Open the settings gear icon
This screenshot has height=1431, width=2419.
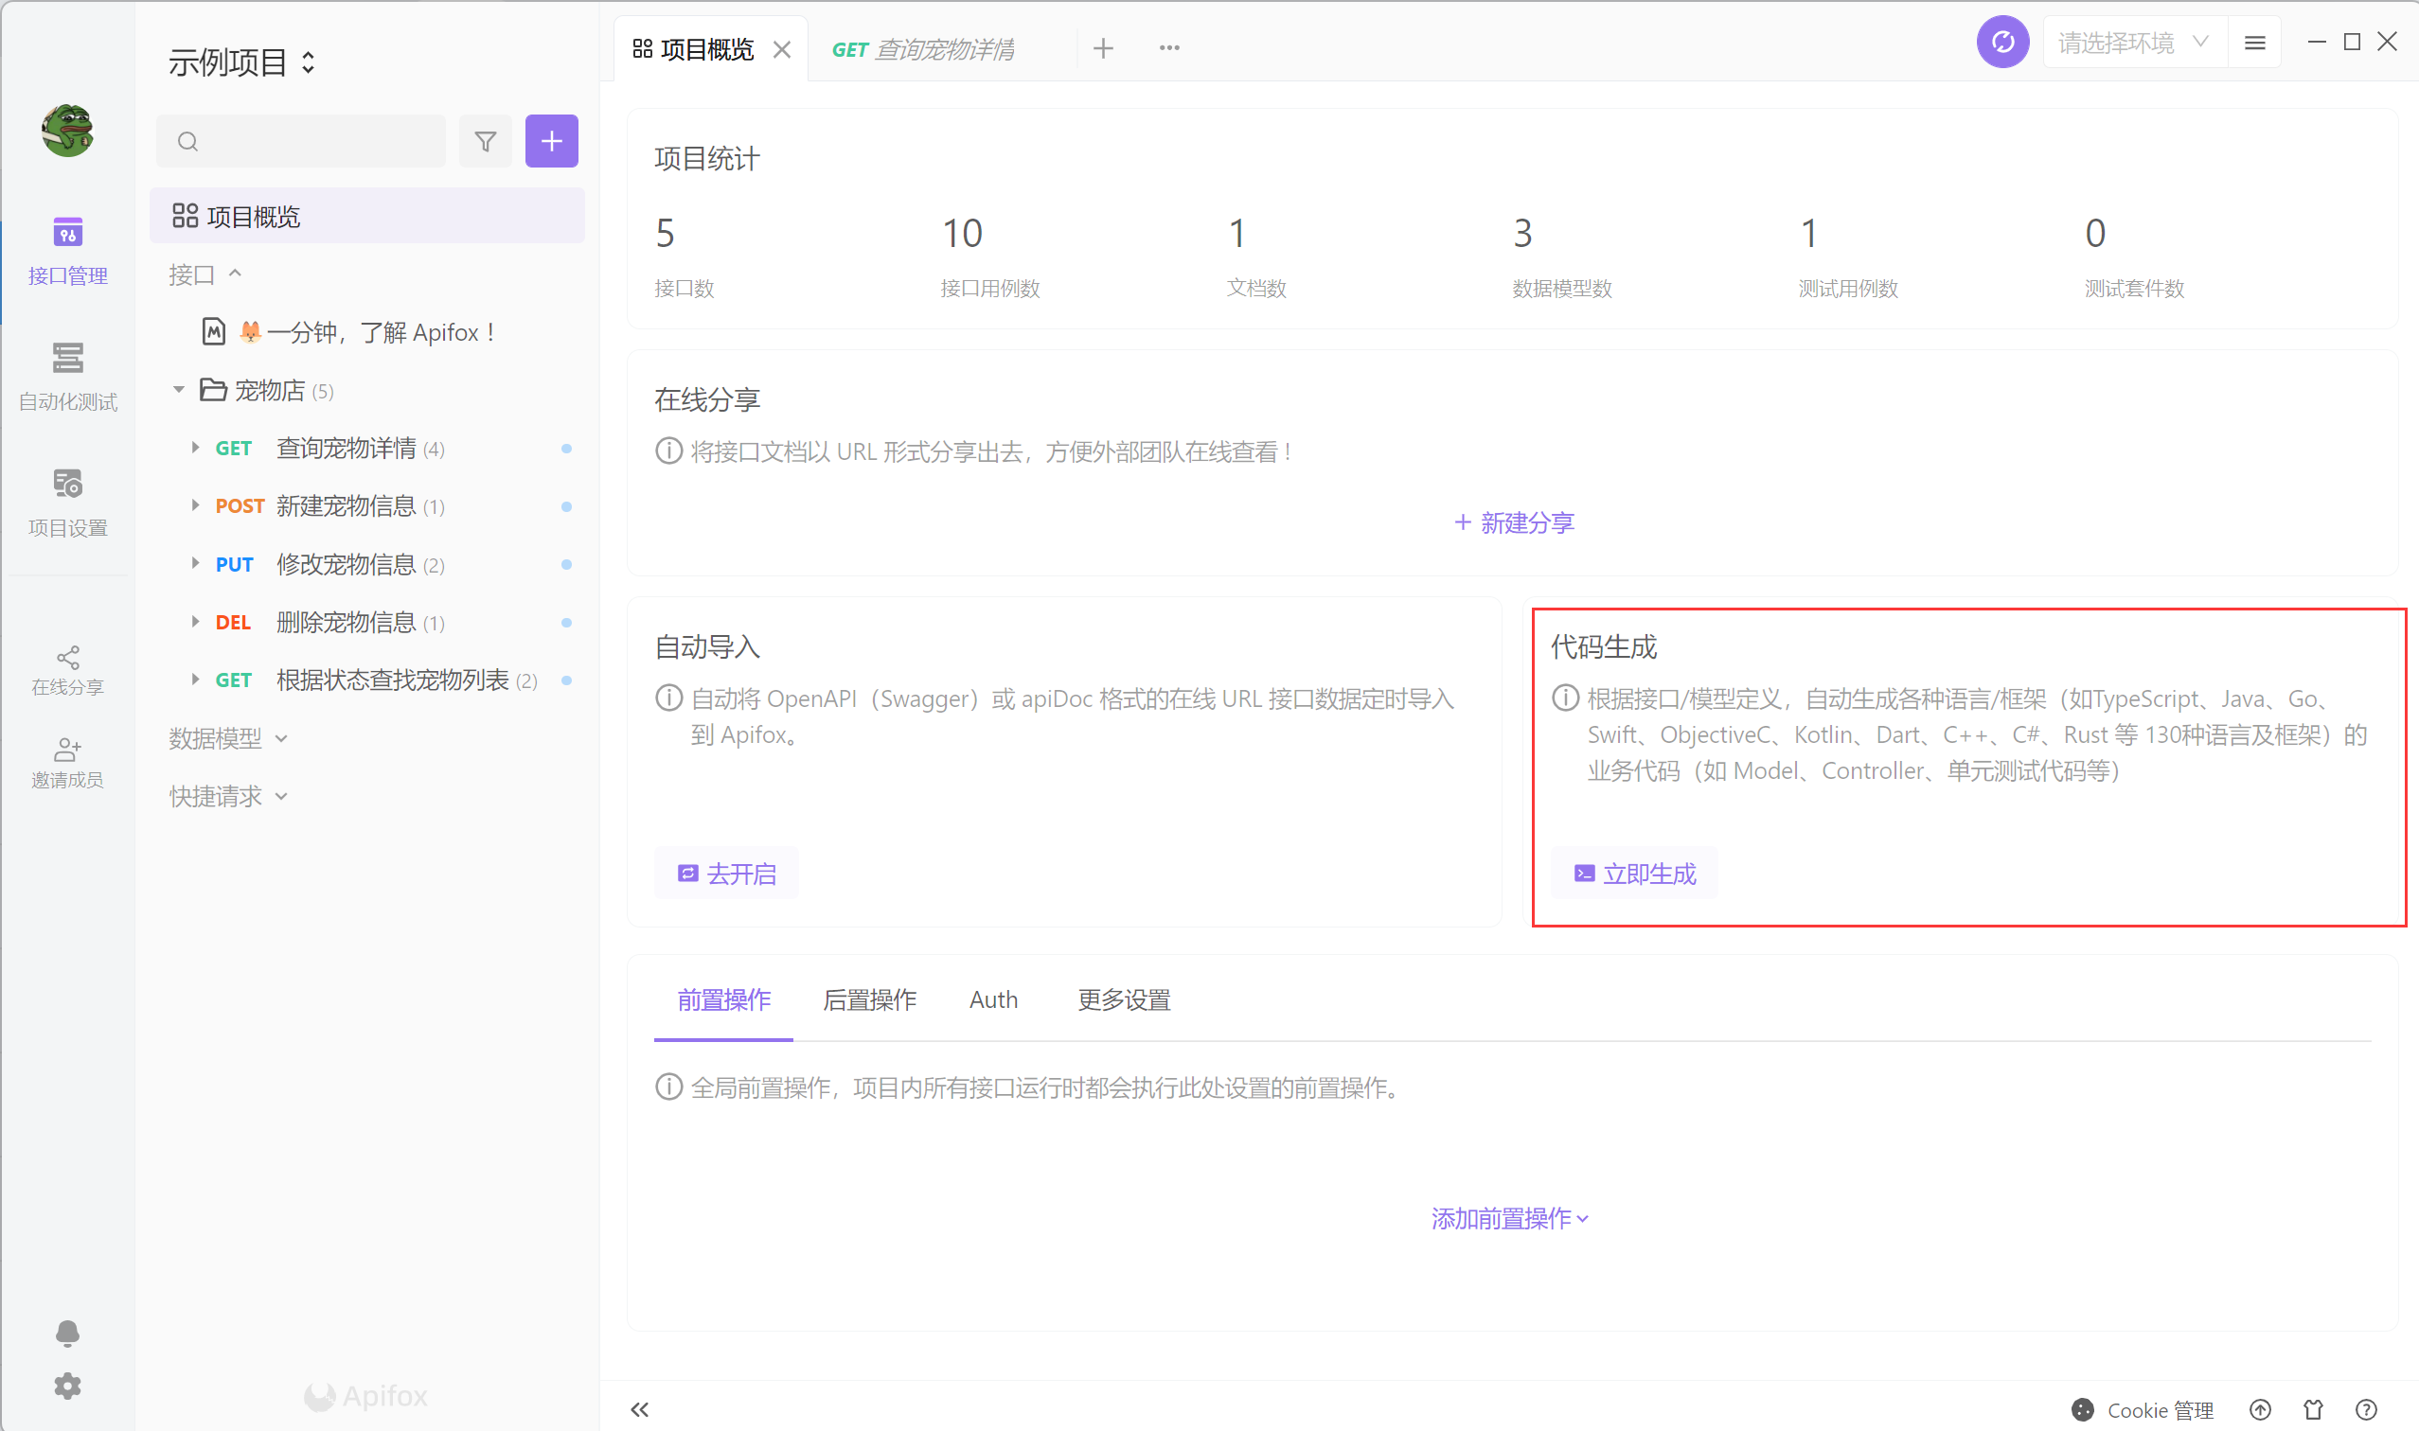[x=67, y=1386]
